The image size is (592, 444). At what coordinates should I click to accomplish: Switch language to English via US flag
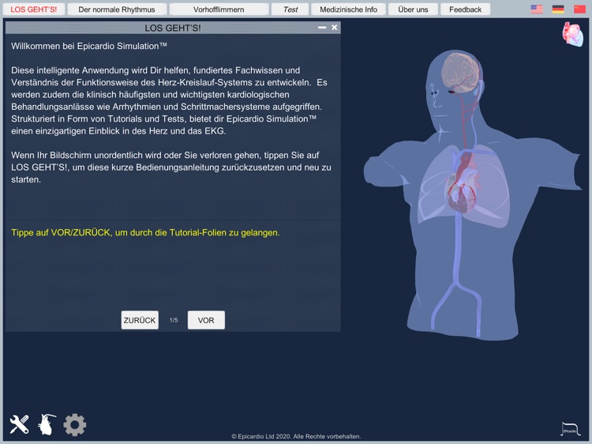537,9
